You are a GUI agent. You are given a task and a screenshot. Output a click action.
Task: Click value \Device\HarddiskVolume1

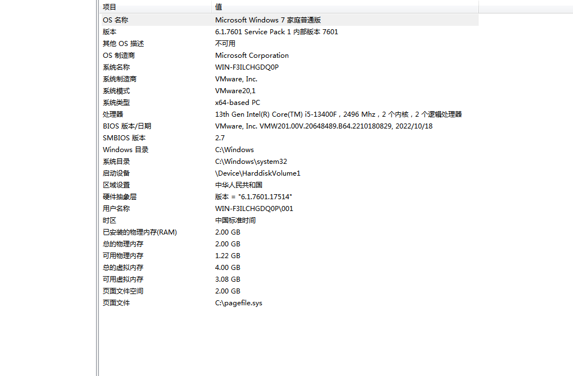pos(258,173)
